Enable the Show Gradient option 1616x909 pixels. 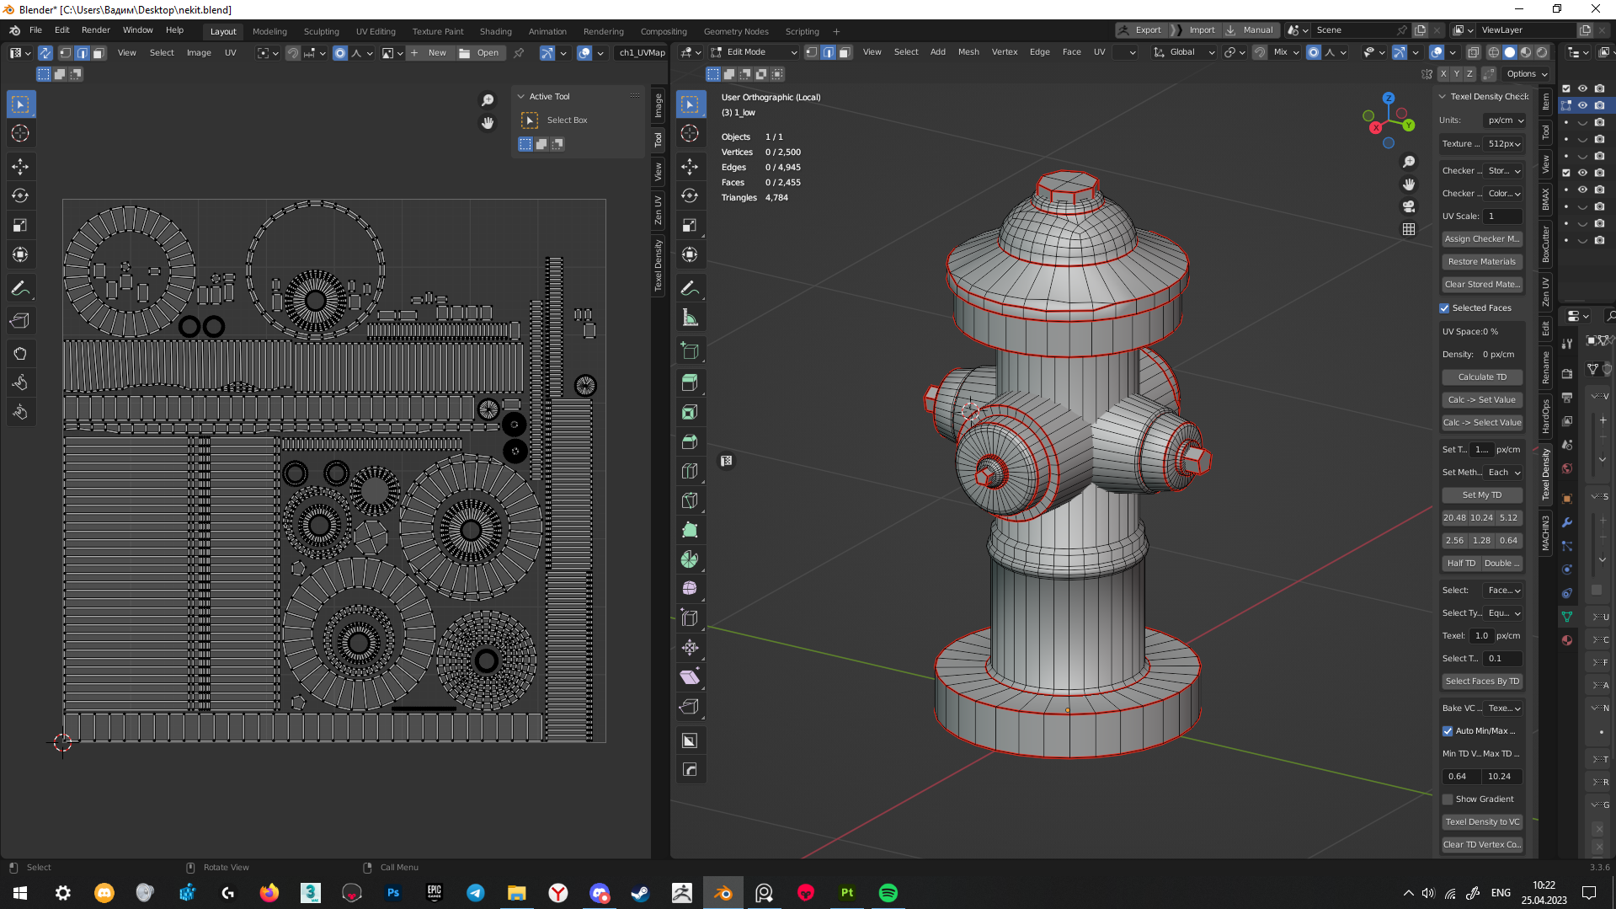pos(1449,799)
